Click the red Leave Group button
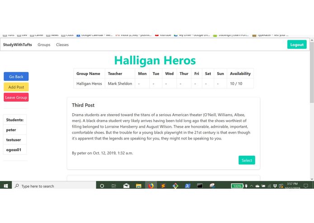 click(x=16, y=98)
